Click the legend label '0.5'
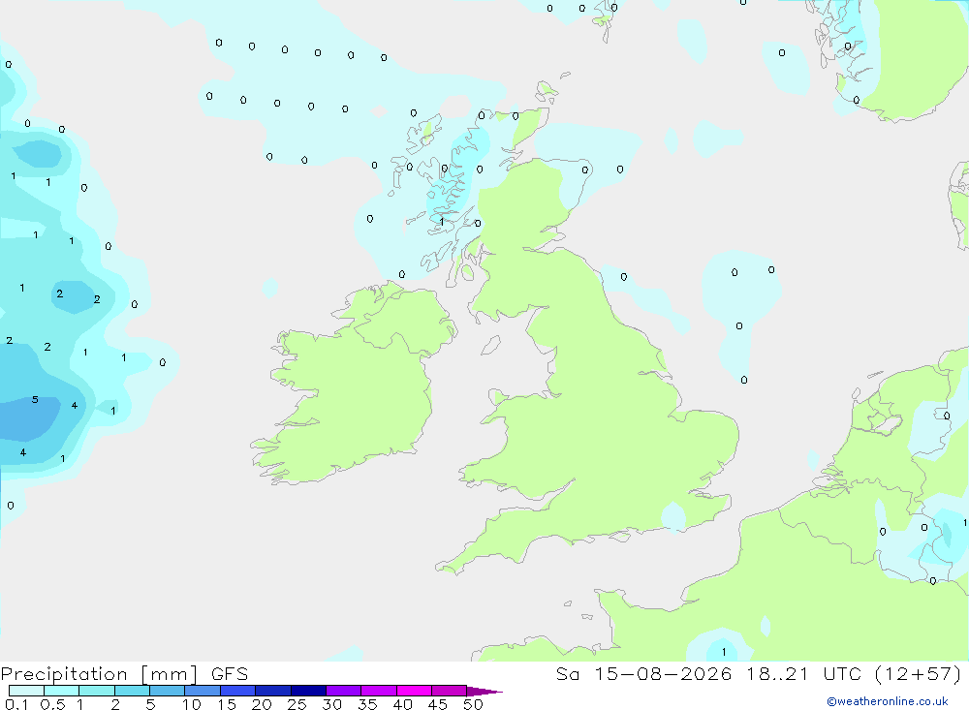 click(52, 704)
